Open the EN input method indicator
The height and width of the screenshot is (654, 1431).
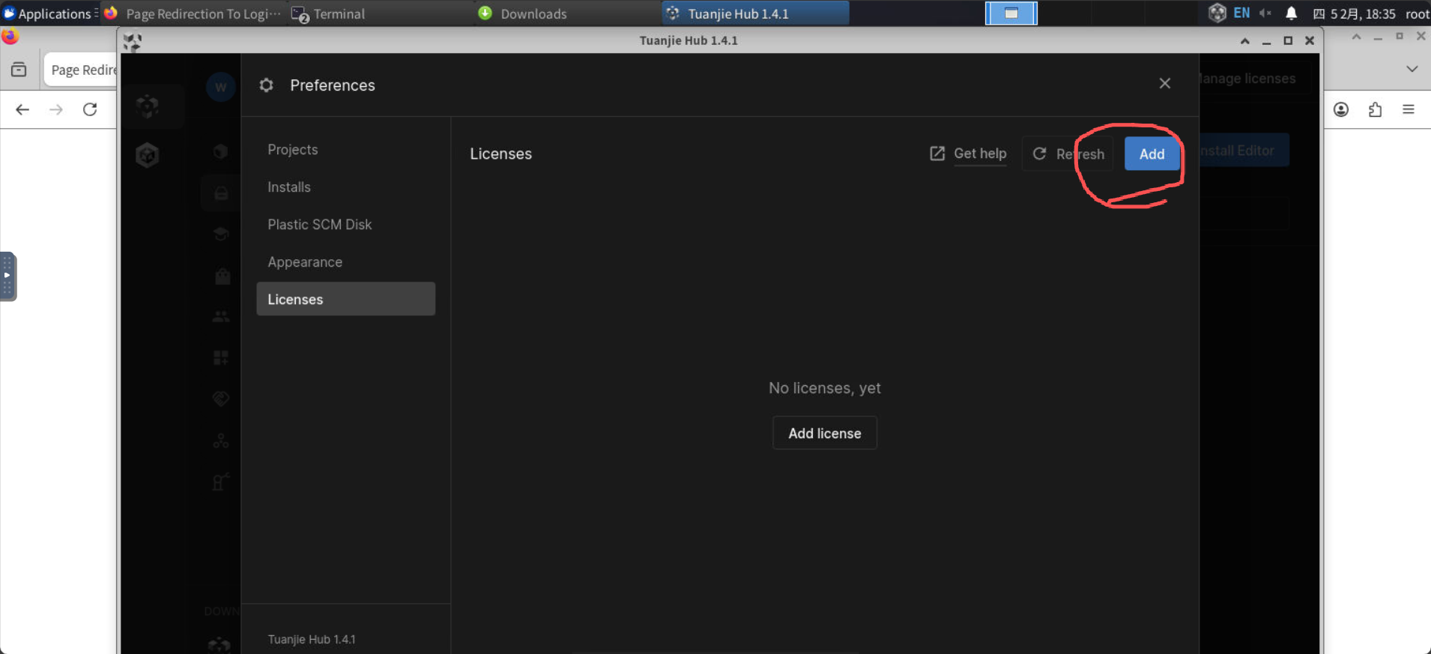pyautogui.click(x=1241, y=13)
